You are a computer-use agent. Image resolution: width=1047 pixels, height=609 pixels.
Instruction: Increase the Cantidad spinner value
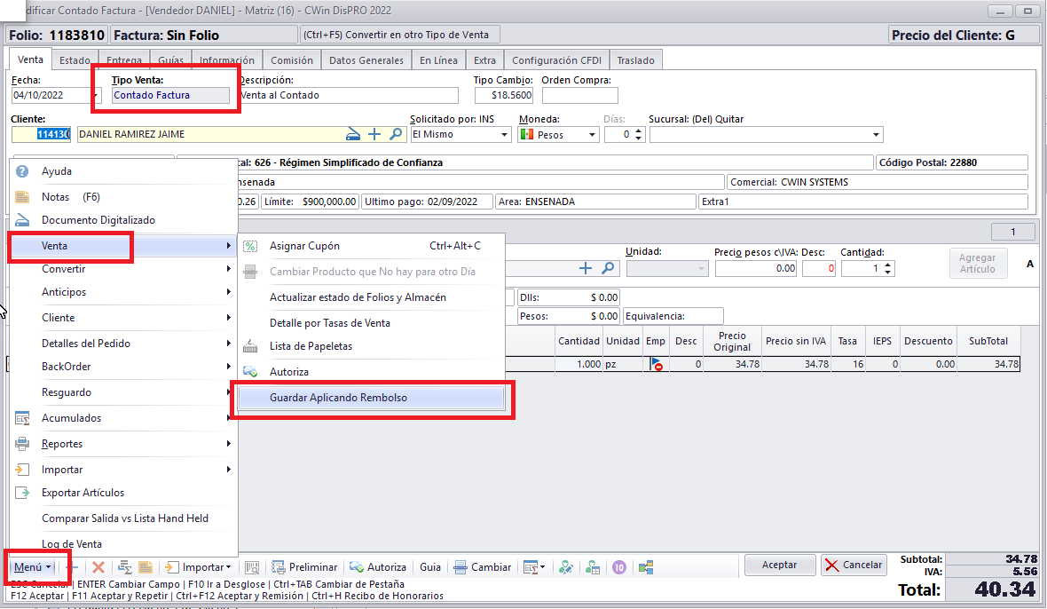click(888, 264)
